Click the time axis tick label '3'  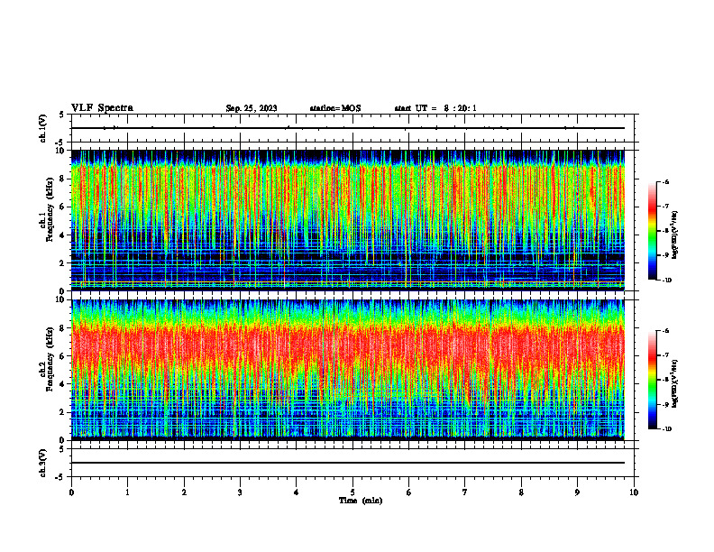tap(240, 492)
